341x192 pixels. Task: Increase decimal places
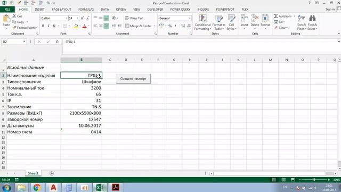(x=183, y=26)
